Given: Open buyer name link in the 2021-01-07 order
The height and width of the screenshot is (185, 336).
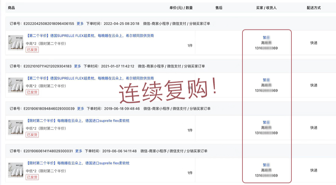Looking at the screenshot, I should coord(266,80).
